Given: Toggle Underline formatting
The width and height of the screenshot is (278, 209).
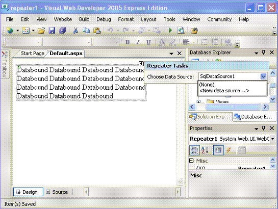Looking at the screenshot, I should click(148, 42).
